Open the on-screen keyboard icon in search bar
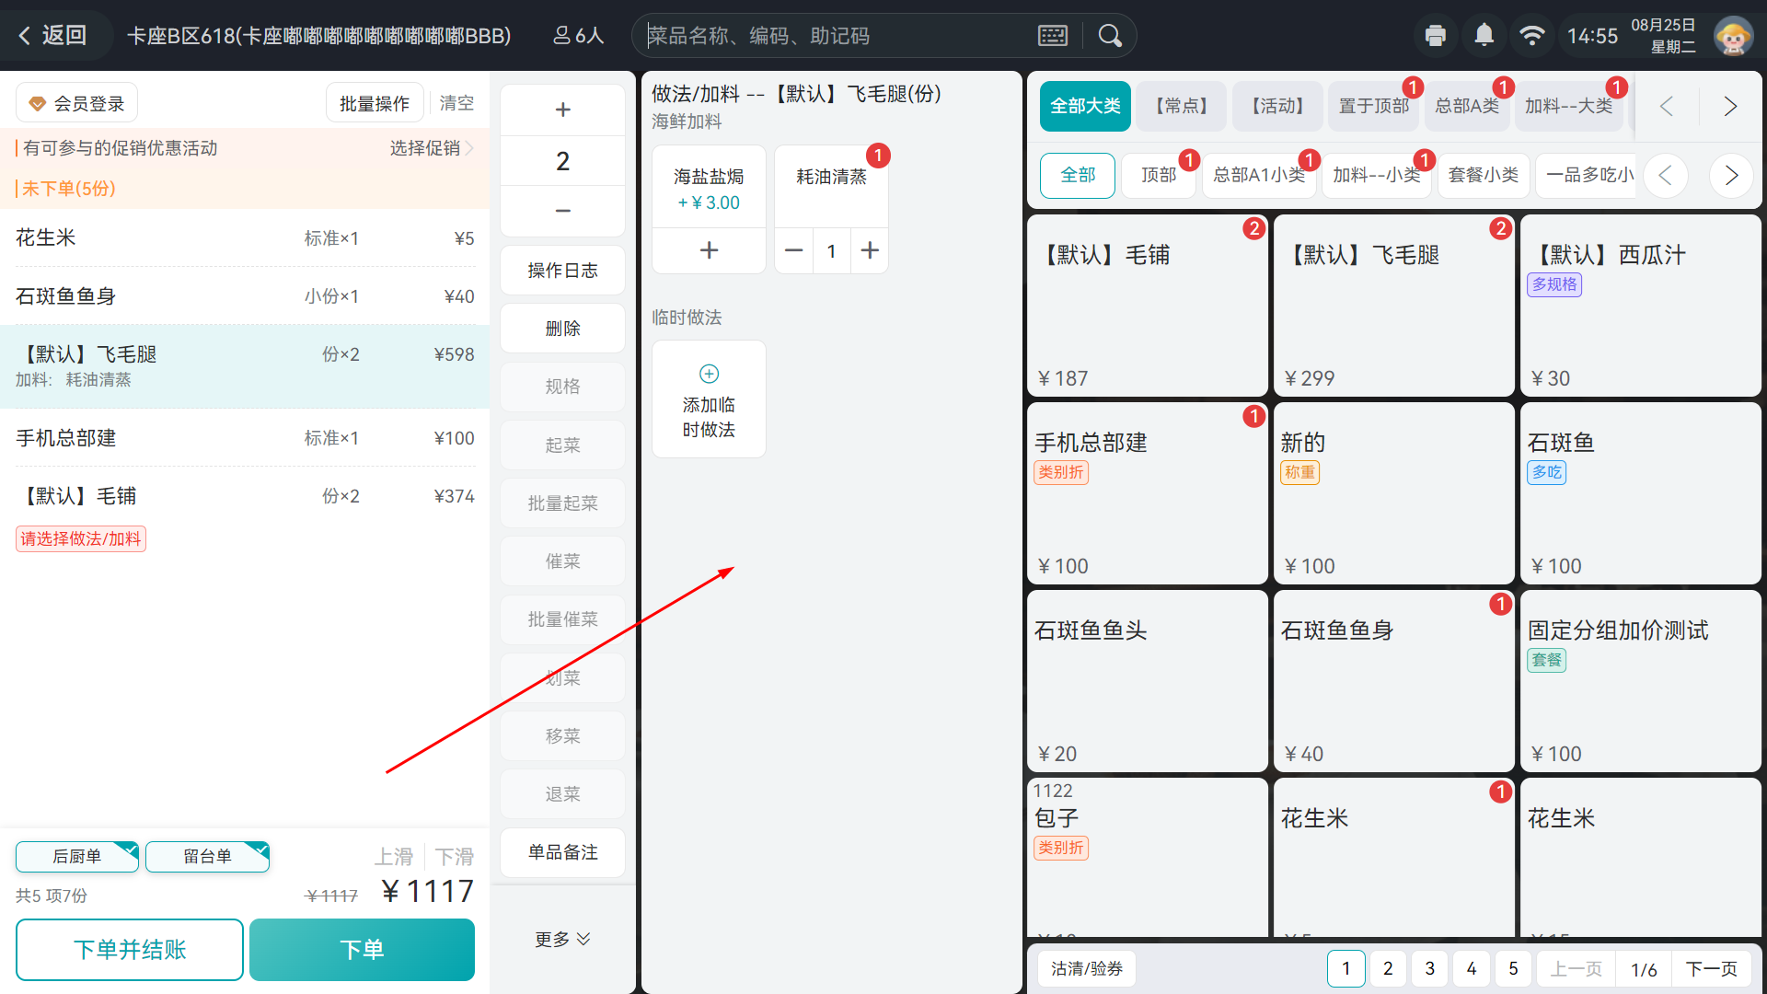 (x=1052, y=36)
